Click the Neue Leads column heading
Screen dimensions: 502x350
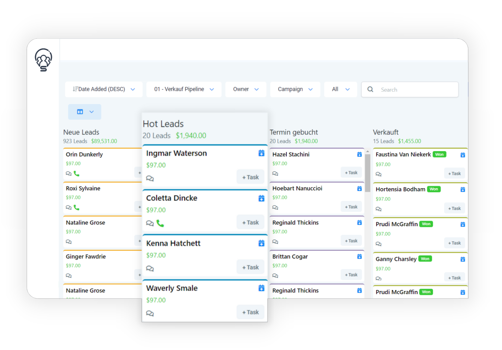(81, 132)
